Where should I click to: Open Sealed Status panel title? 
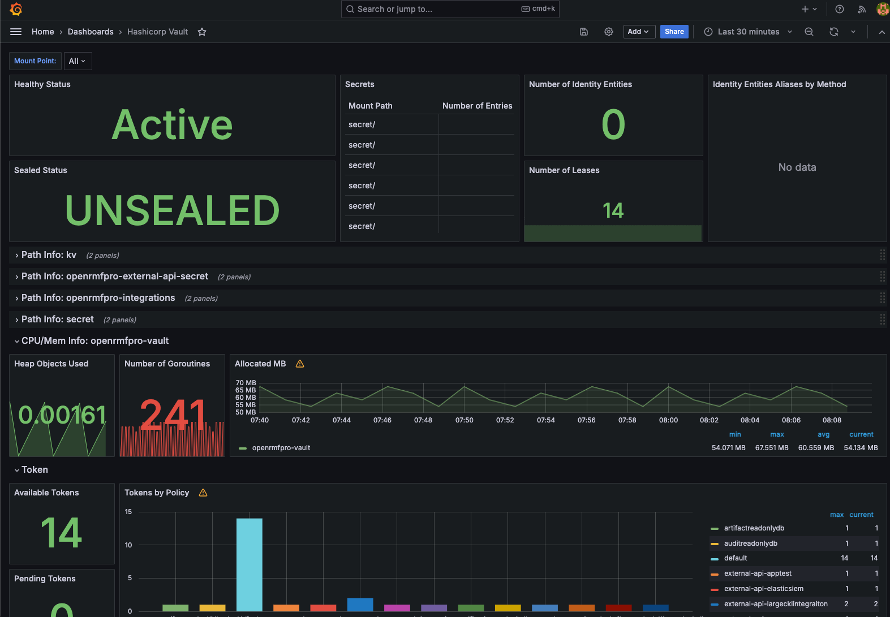[41, 170]
